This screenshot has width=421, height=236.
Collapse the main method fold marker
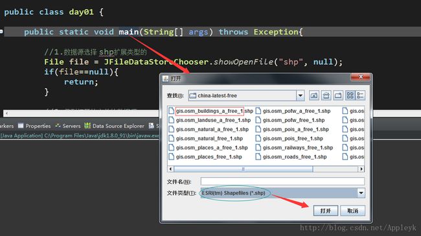click(x=1, y=32)
